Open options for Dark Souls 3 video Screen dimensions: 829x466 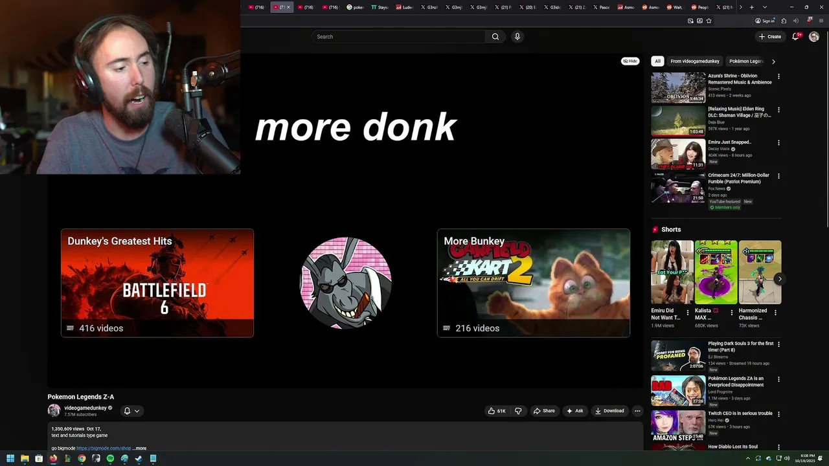[778, 344]
